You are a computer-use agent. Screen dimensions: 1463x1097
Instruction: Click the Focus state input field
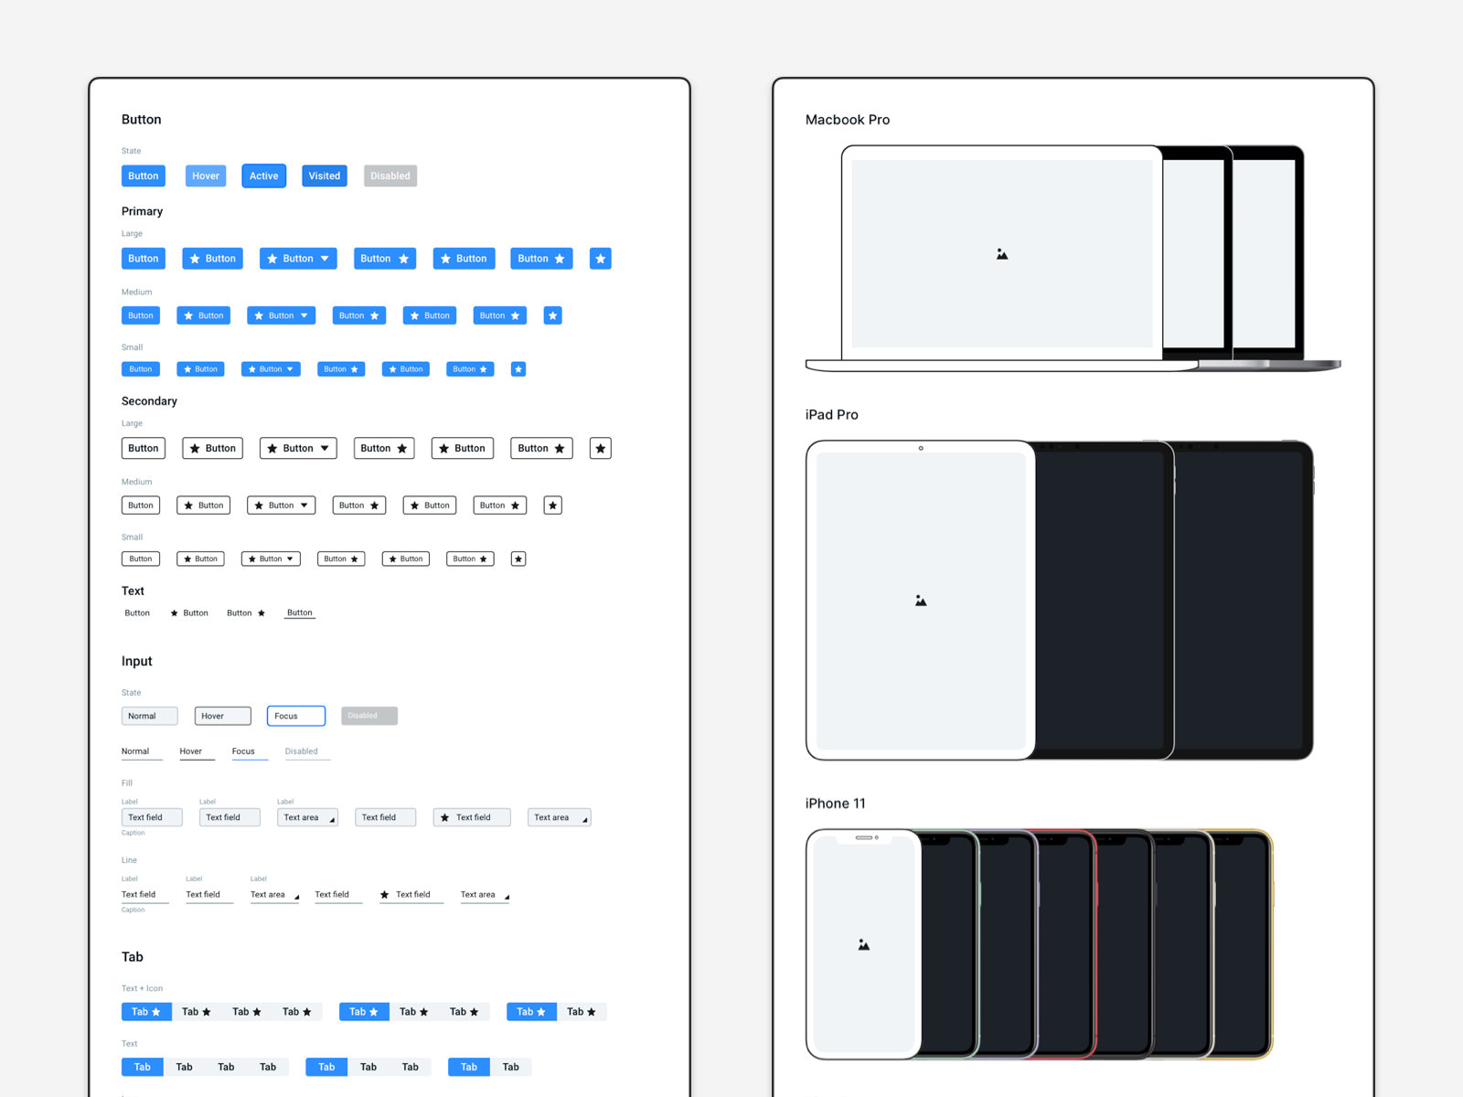tap(296, 716)
